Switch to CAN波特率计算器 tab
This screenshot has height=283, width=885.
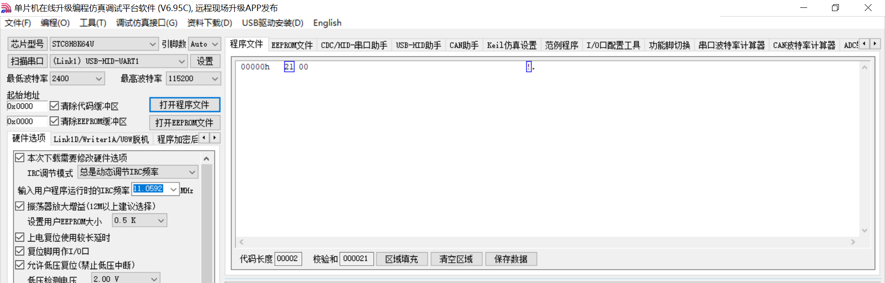[x=804, y=45]
